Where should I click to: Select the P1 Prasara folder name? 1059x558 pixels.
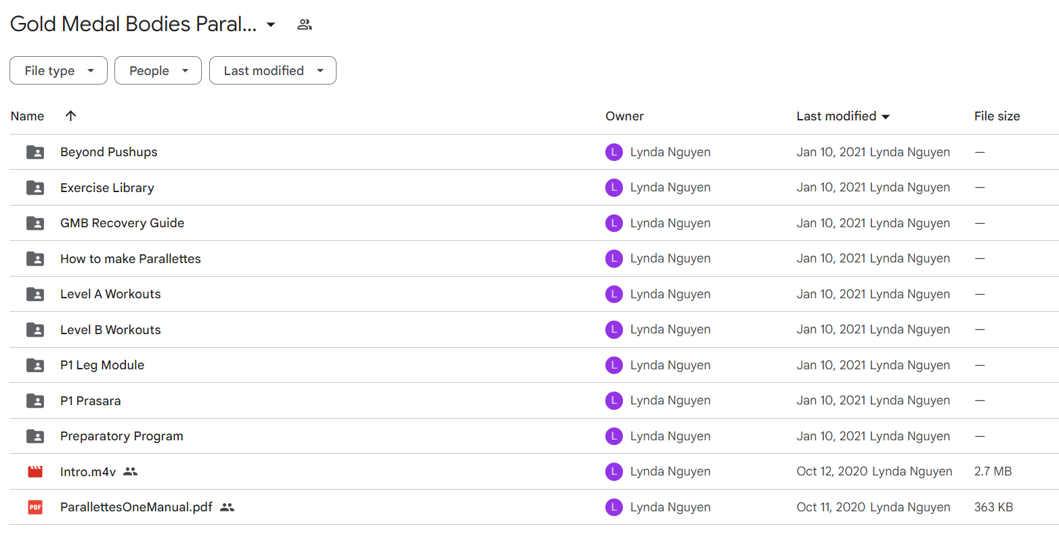click(91, 401)
